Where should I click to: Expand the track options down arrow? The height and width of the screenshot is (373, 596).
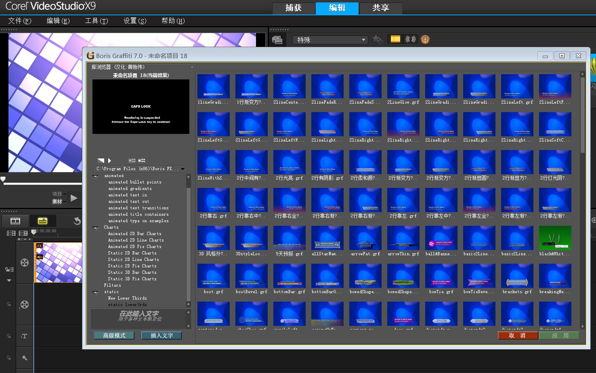(x=9, y=280)
